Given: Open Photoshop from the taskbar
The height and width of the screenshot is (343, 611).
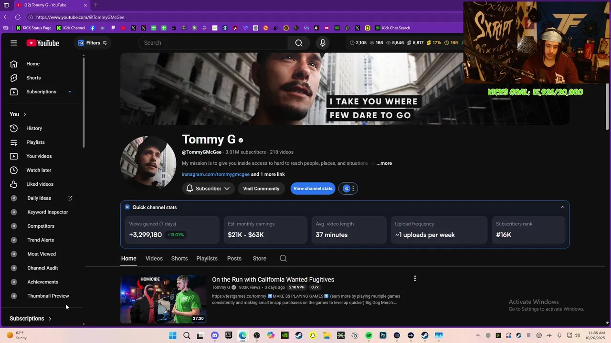Looking at the screenshot, I should point(383,335).
